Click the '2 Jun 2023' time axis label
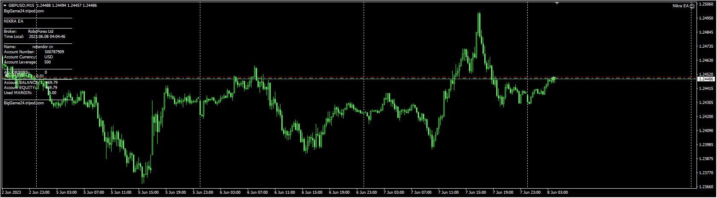Screen dimensions: 717x198 (12, 192)
